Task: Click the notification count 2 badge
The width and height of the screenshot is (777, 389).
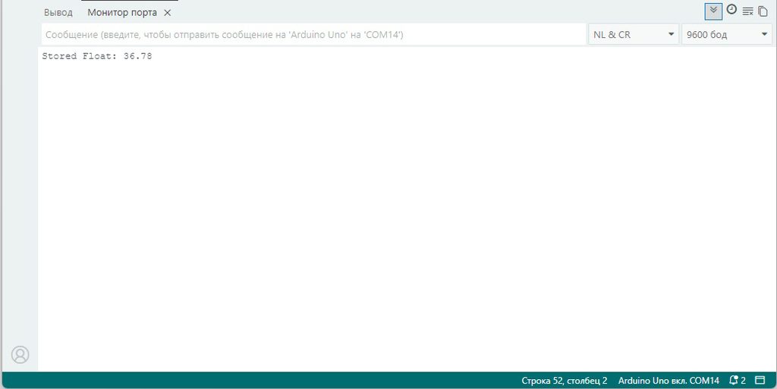Action: [x=744, y=381]
